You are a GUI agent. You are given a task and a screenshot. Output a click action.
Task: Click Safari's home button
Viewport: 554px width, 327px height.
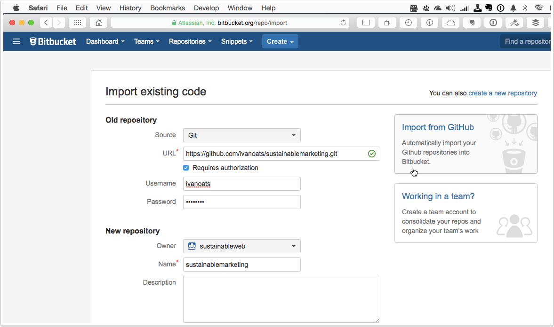point(99,23)
